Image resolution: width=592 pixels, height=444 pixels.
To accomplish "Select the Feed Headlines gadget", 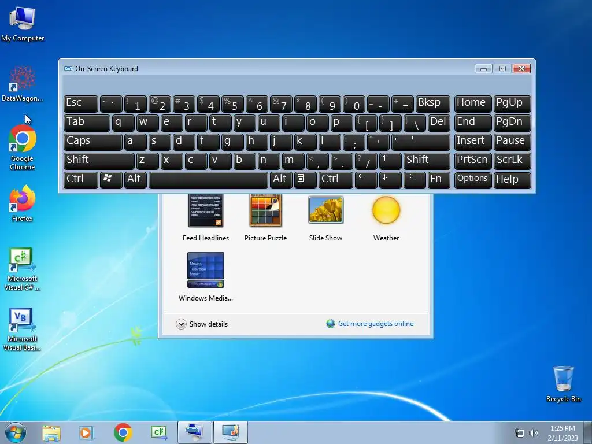I will pyautogui.click(x=206, y=218).
